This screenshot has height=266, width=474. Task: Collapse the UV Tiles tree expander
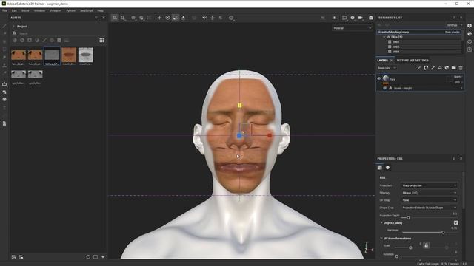pos(384,37)
